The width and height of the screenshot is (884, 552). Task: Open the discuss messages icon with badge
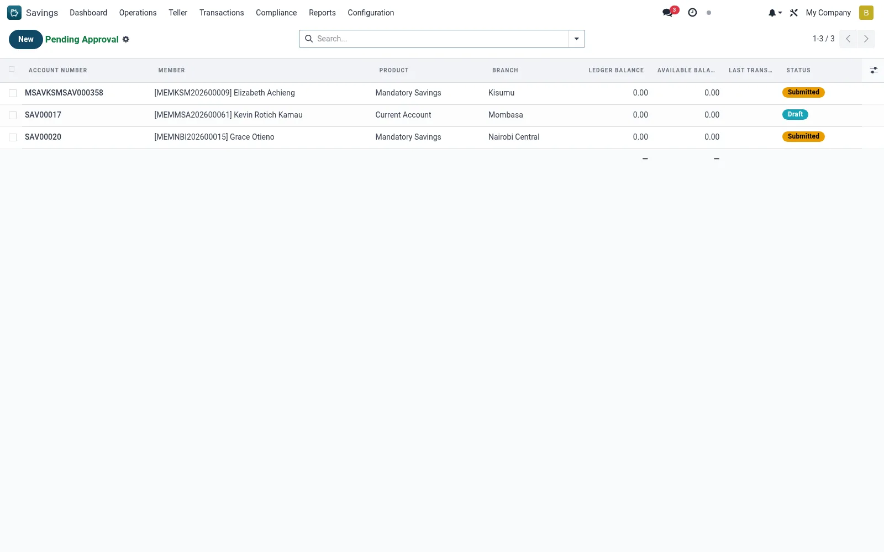coord(670,12)
